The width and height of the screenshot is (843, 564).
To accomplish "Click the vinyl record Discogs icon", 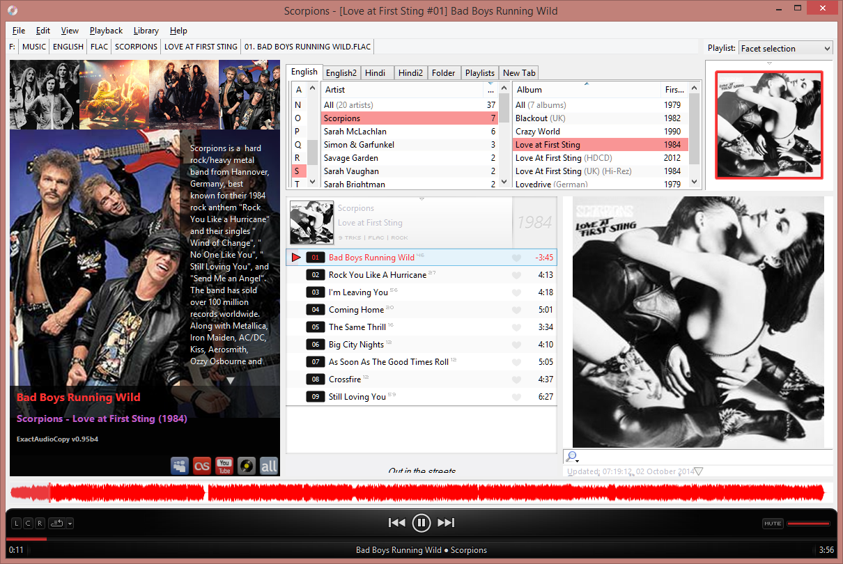I will [247, 466].
